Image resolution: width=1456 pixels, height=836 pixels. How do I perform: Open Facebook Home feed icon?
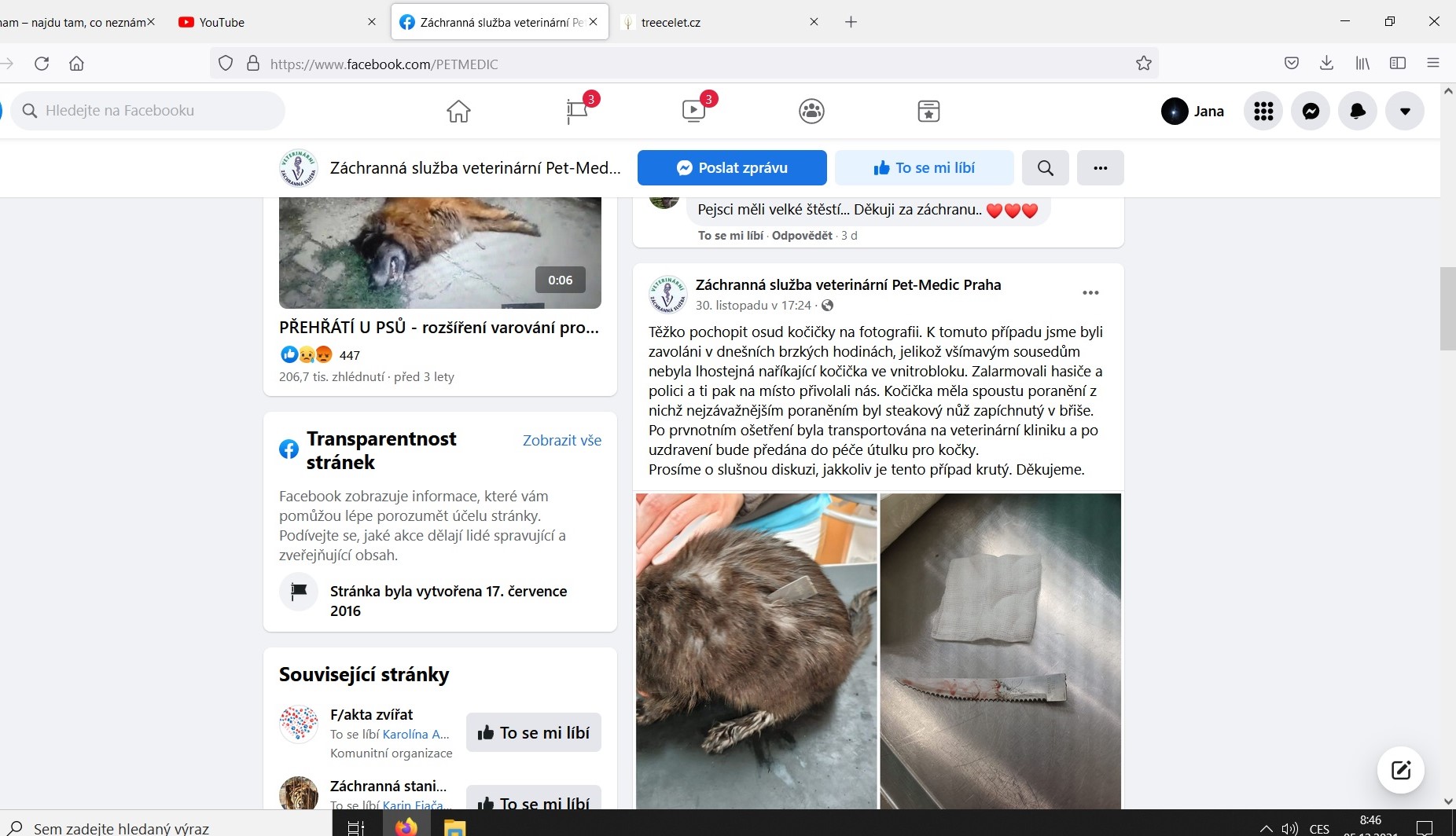pyautogui.click(x=458, y=112)
